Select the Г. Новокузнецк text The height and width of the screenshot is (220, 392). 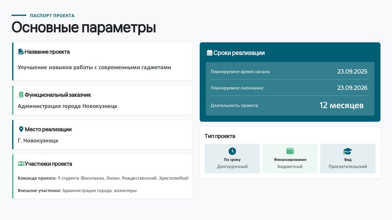coord(38,141)
